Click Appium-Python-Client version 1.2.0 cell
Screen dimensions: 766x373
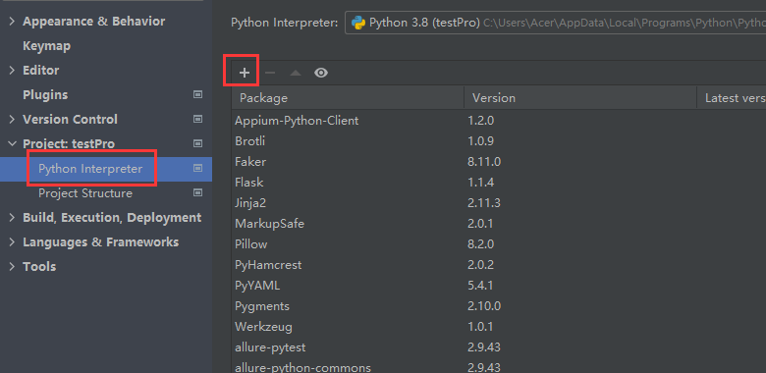click(480, 120)
